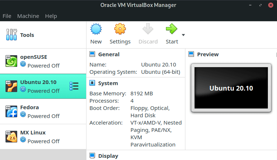Select the openSUSE virtual machine icon
Image resolution: width=277 pixels, height=160 pixels.
(11, 61)
